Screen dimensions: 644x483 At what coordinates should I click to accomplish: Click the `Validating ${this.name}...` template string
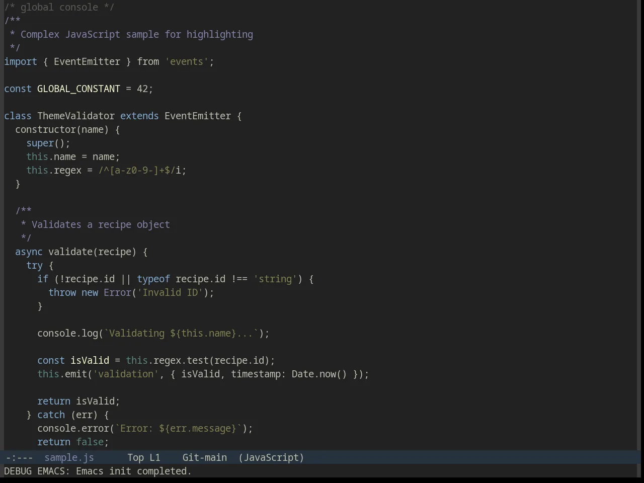(181, 333)
